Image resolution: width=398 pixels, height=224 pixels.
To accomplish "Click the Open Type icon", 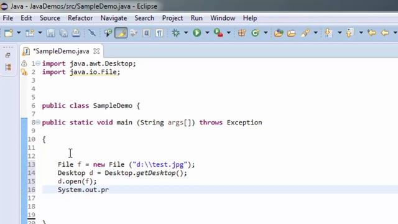I will [279, 33].
